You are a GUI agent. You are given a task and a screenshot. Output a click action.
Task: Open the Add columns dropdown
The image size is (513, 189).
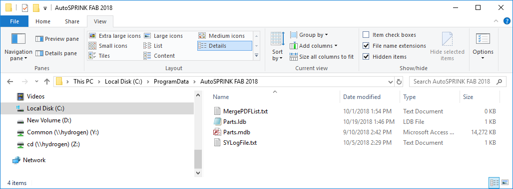coord(314,46)
